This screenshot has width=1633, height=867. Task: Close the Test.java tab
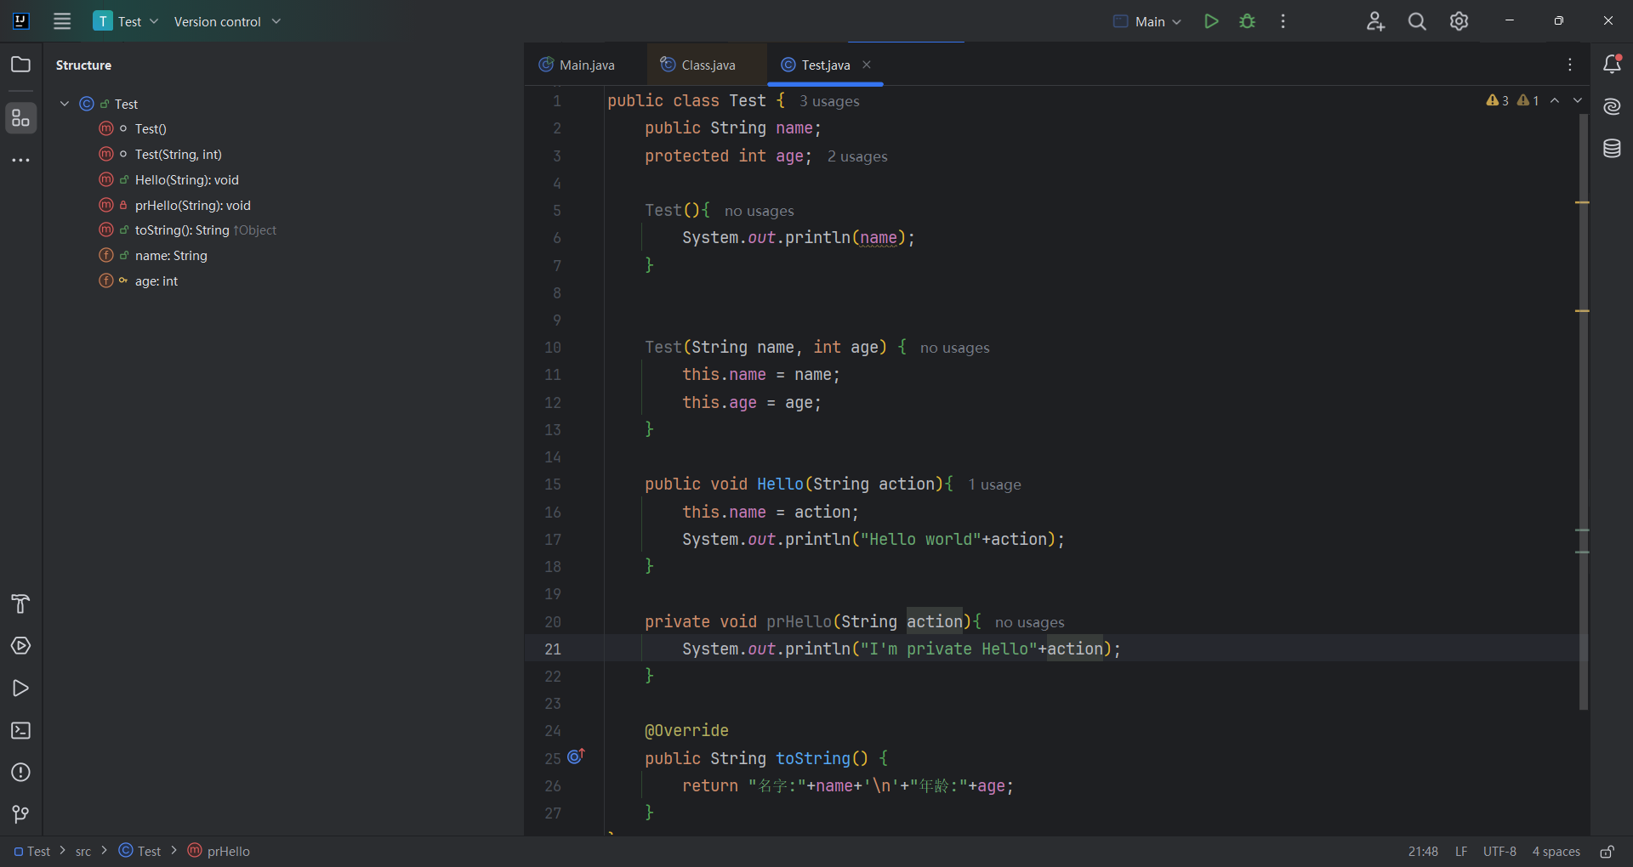click(867, 65)
